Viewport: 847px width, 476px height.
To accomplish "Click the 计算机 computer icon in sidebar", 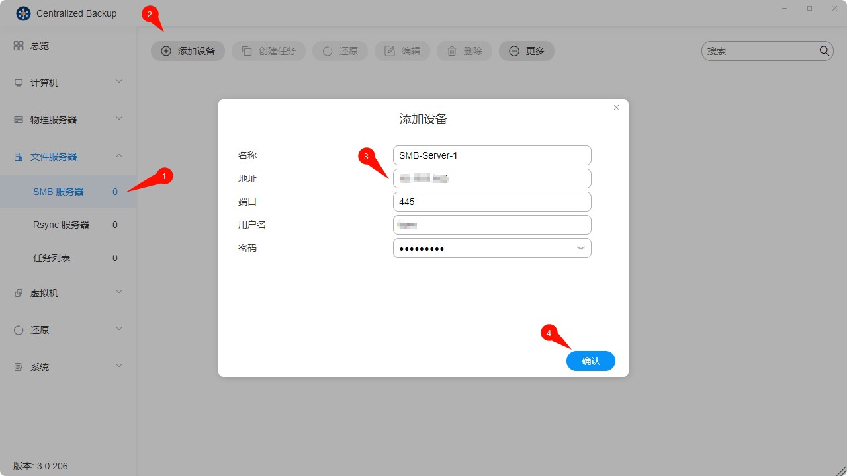I will (19, 82).
